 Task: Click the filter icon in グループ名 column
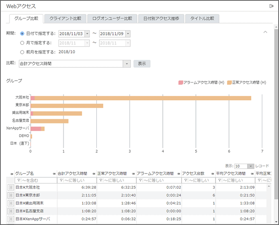click(18, 180)
